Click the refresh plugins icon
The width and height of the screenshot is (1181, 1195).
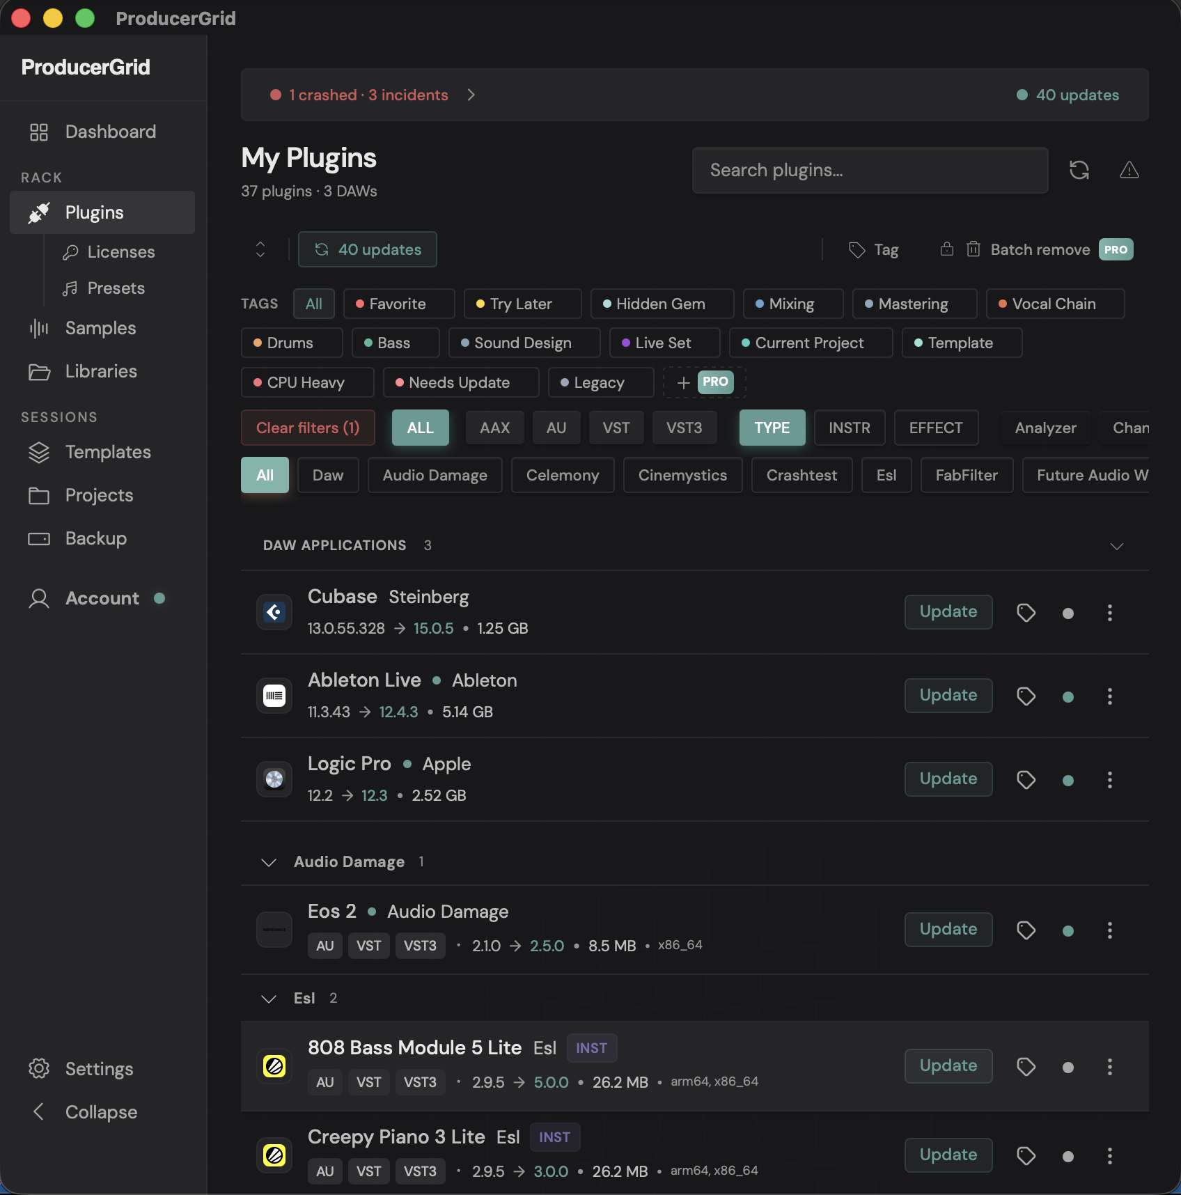[1079, 170]
